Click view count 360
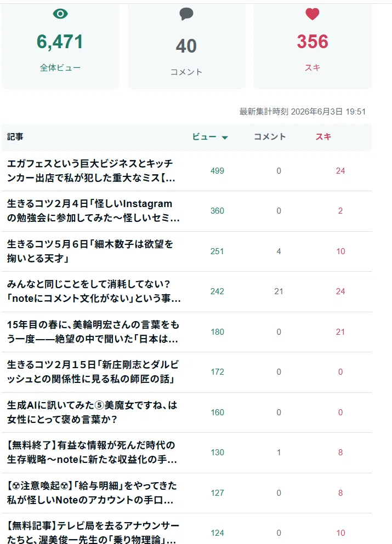This screenshot has height=544, width=392. pos(217,210)
